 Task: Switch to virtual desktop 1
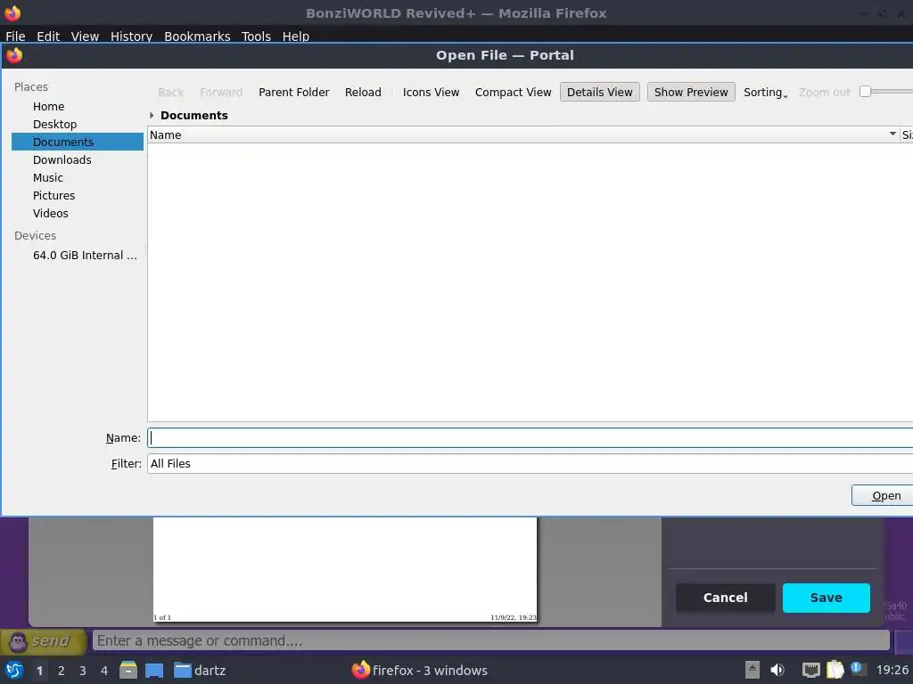[x=39, y=671]
